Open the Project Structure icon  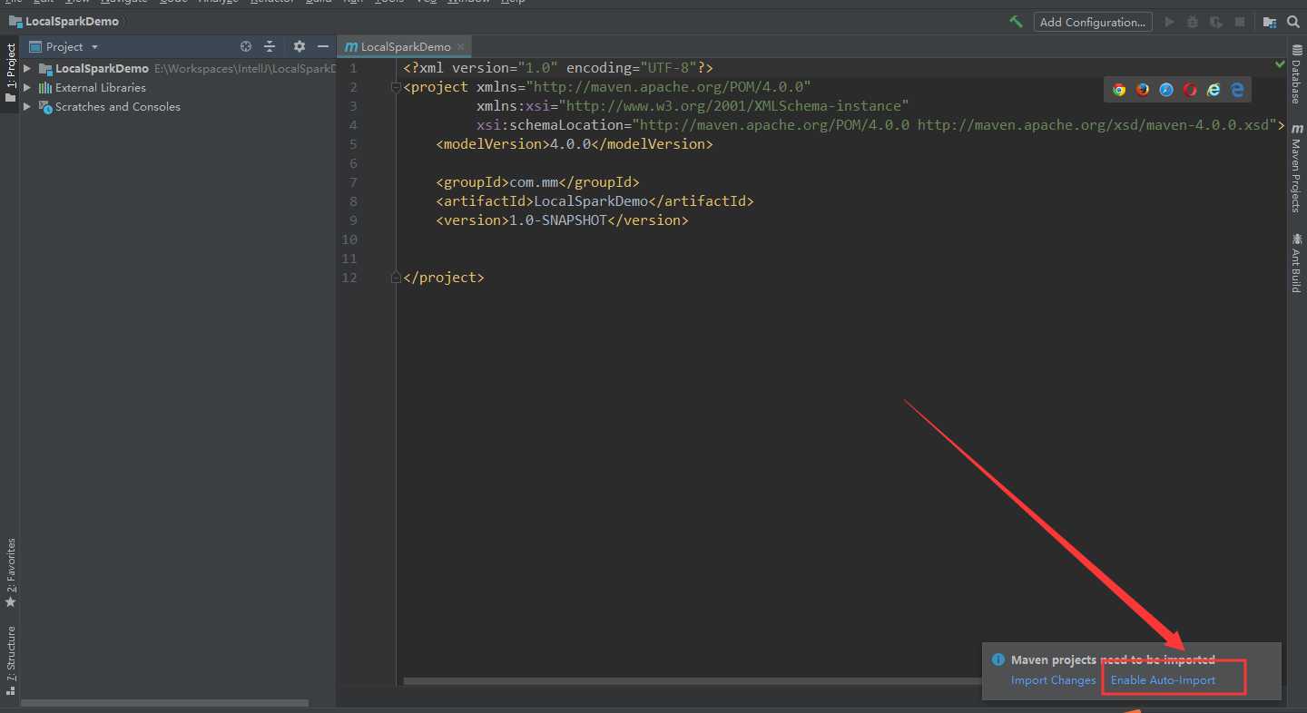tap(1269, 22)
